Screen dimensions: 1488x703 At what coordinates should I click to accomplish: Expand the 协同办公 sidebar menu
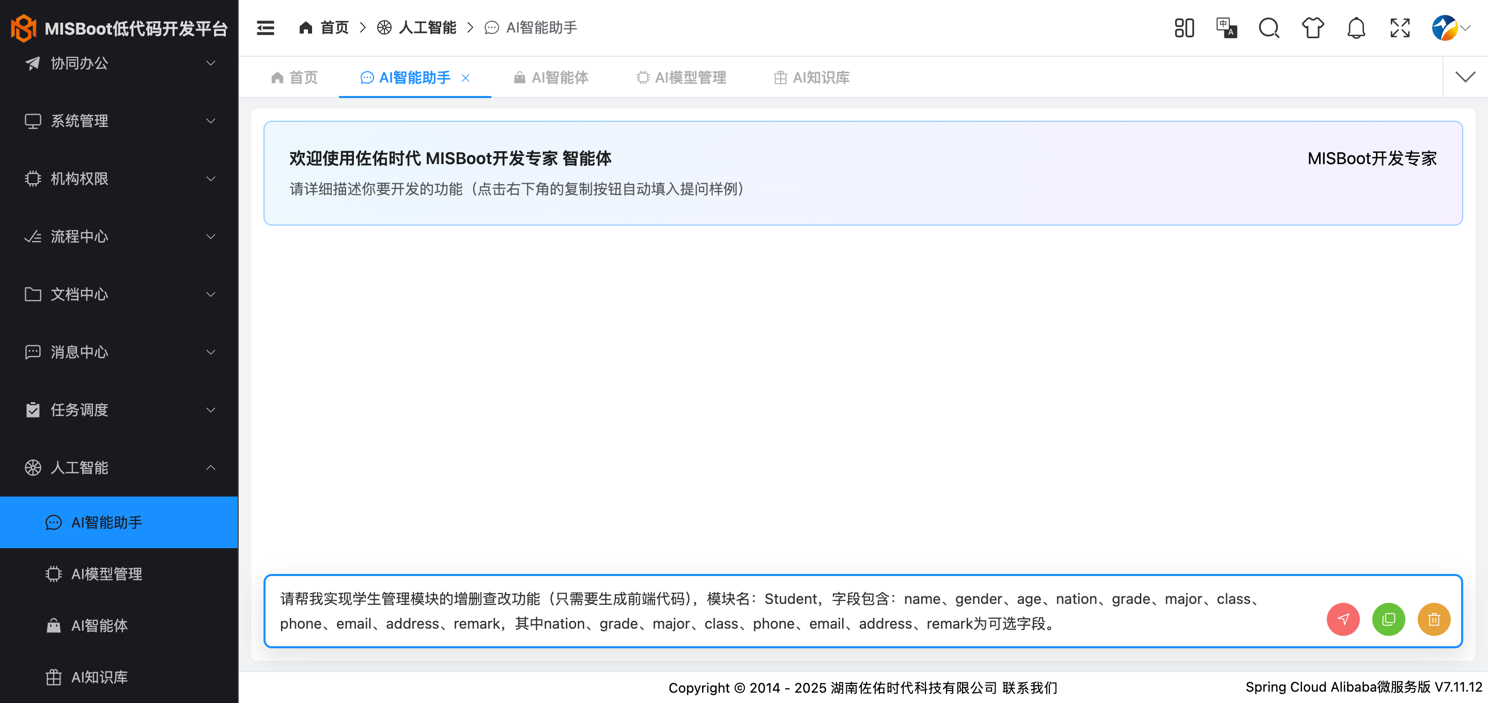(119, 63)
